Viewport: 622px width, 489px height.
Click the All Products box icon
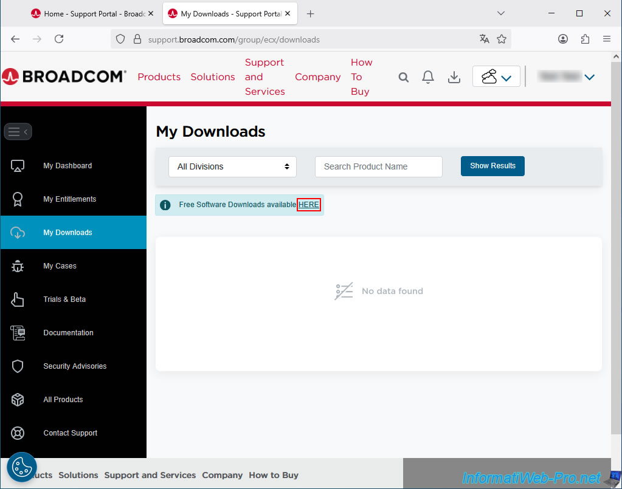[18, 400]
